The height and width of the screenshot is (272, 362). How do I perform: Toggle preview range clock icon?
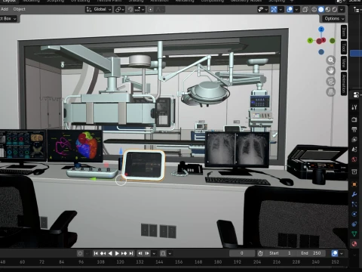click(260, 253)
